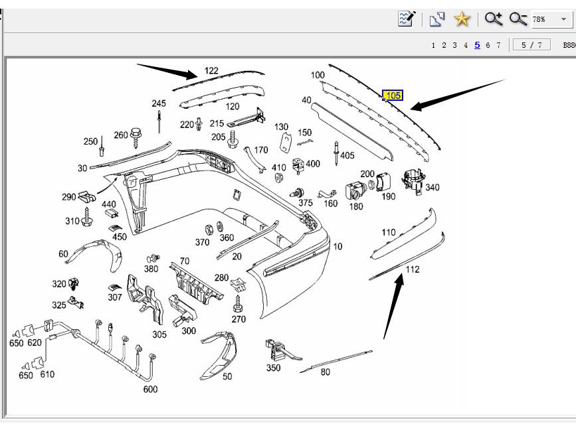The height and width of the screenshot is (432, 576).
Task: Select highlighted part number 105
Action: click(393, 96)
